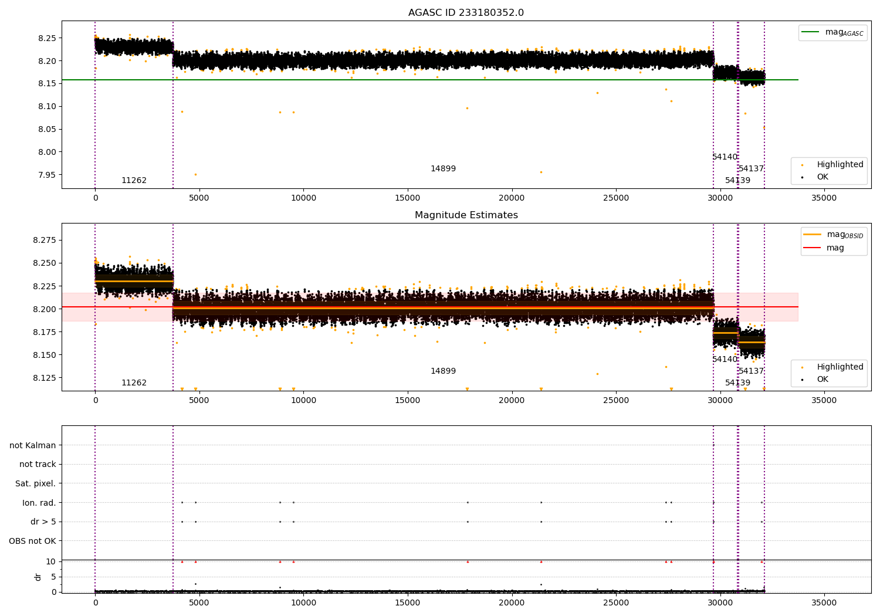Click the 35000 x-tick under the dr panel
The width and height of the screenshot is (880, 616).
tap(824, 603)
